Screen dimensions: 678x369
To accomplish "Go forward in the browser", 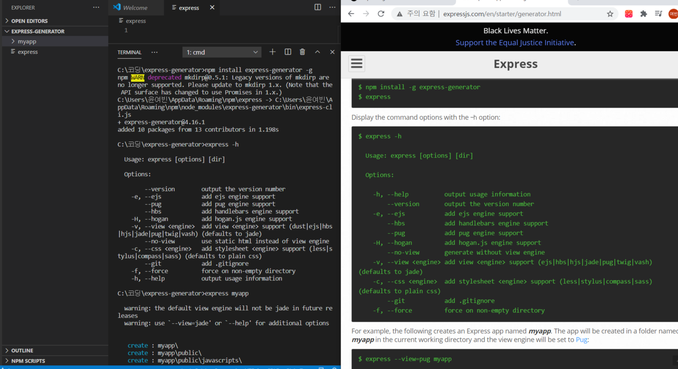I will 366,14.
